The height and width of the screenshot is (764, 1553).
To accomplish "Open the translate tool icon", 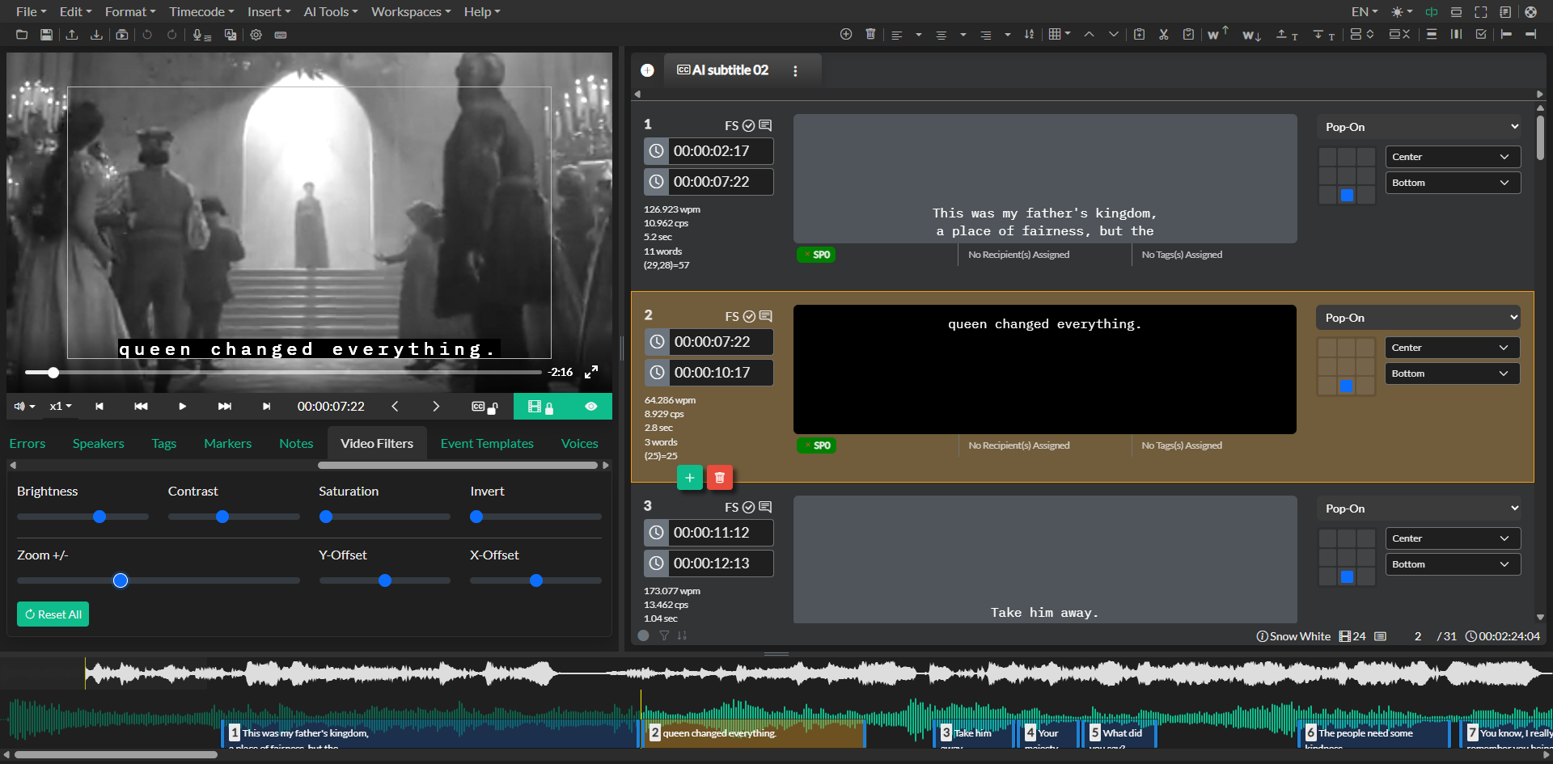I will pos(231,35).
